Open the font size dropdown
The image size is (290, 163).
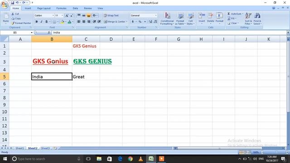(x=62, y=15)
